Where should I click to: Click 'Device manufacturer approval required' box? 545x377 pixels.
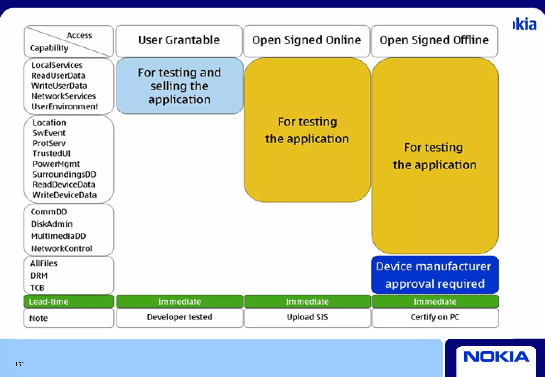(x=434, y=275)
